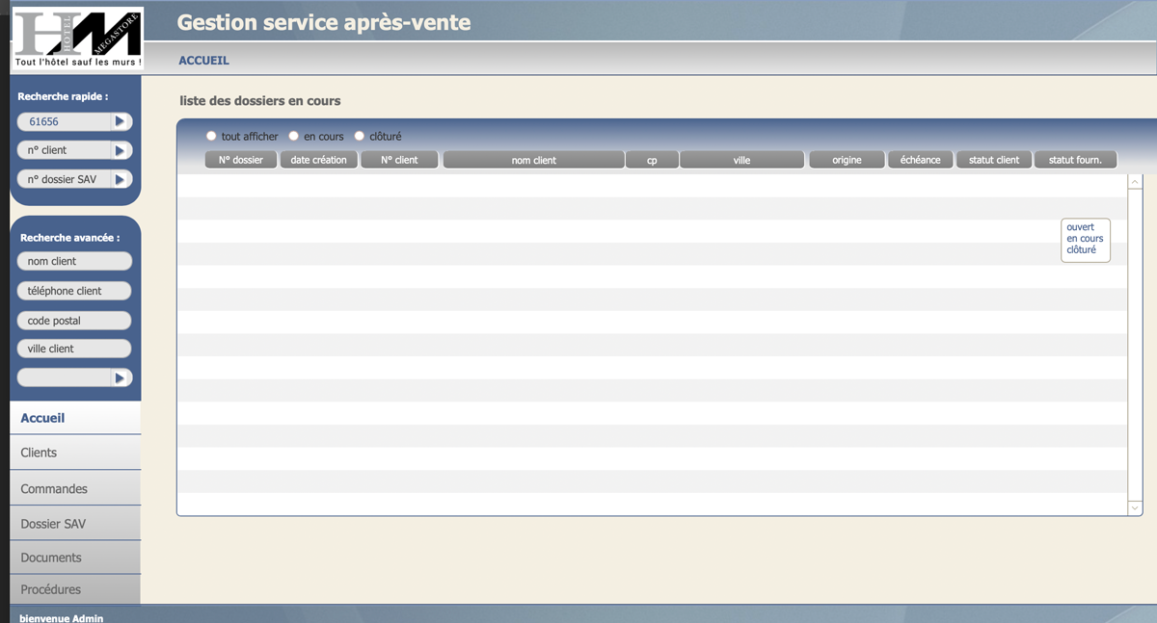Click the téléphone client search field

[74, 291]
